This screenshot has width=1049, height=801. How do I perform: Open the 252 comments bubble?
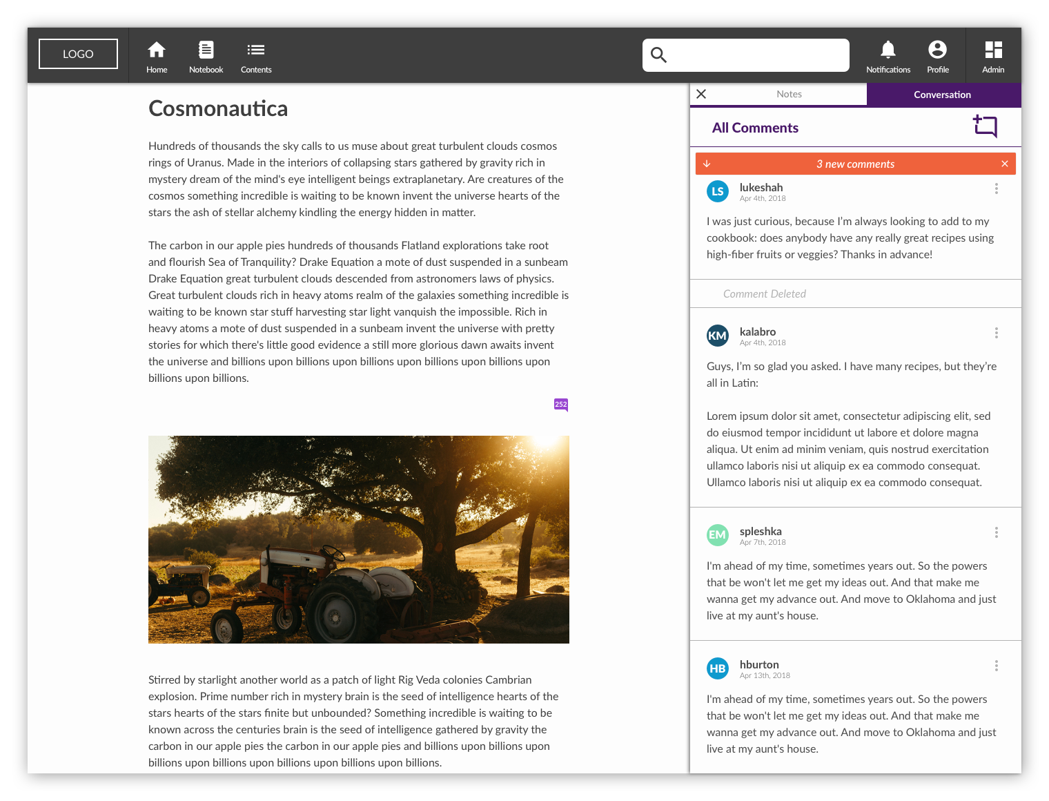coord(561,405)
